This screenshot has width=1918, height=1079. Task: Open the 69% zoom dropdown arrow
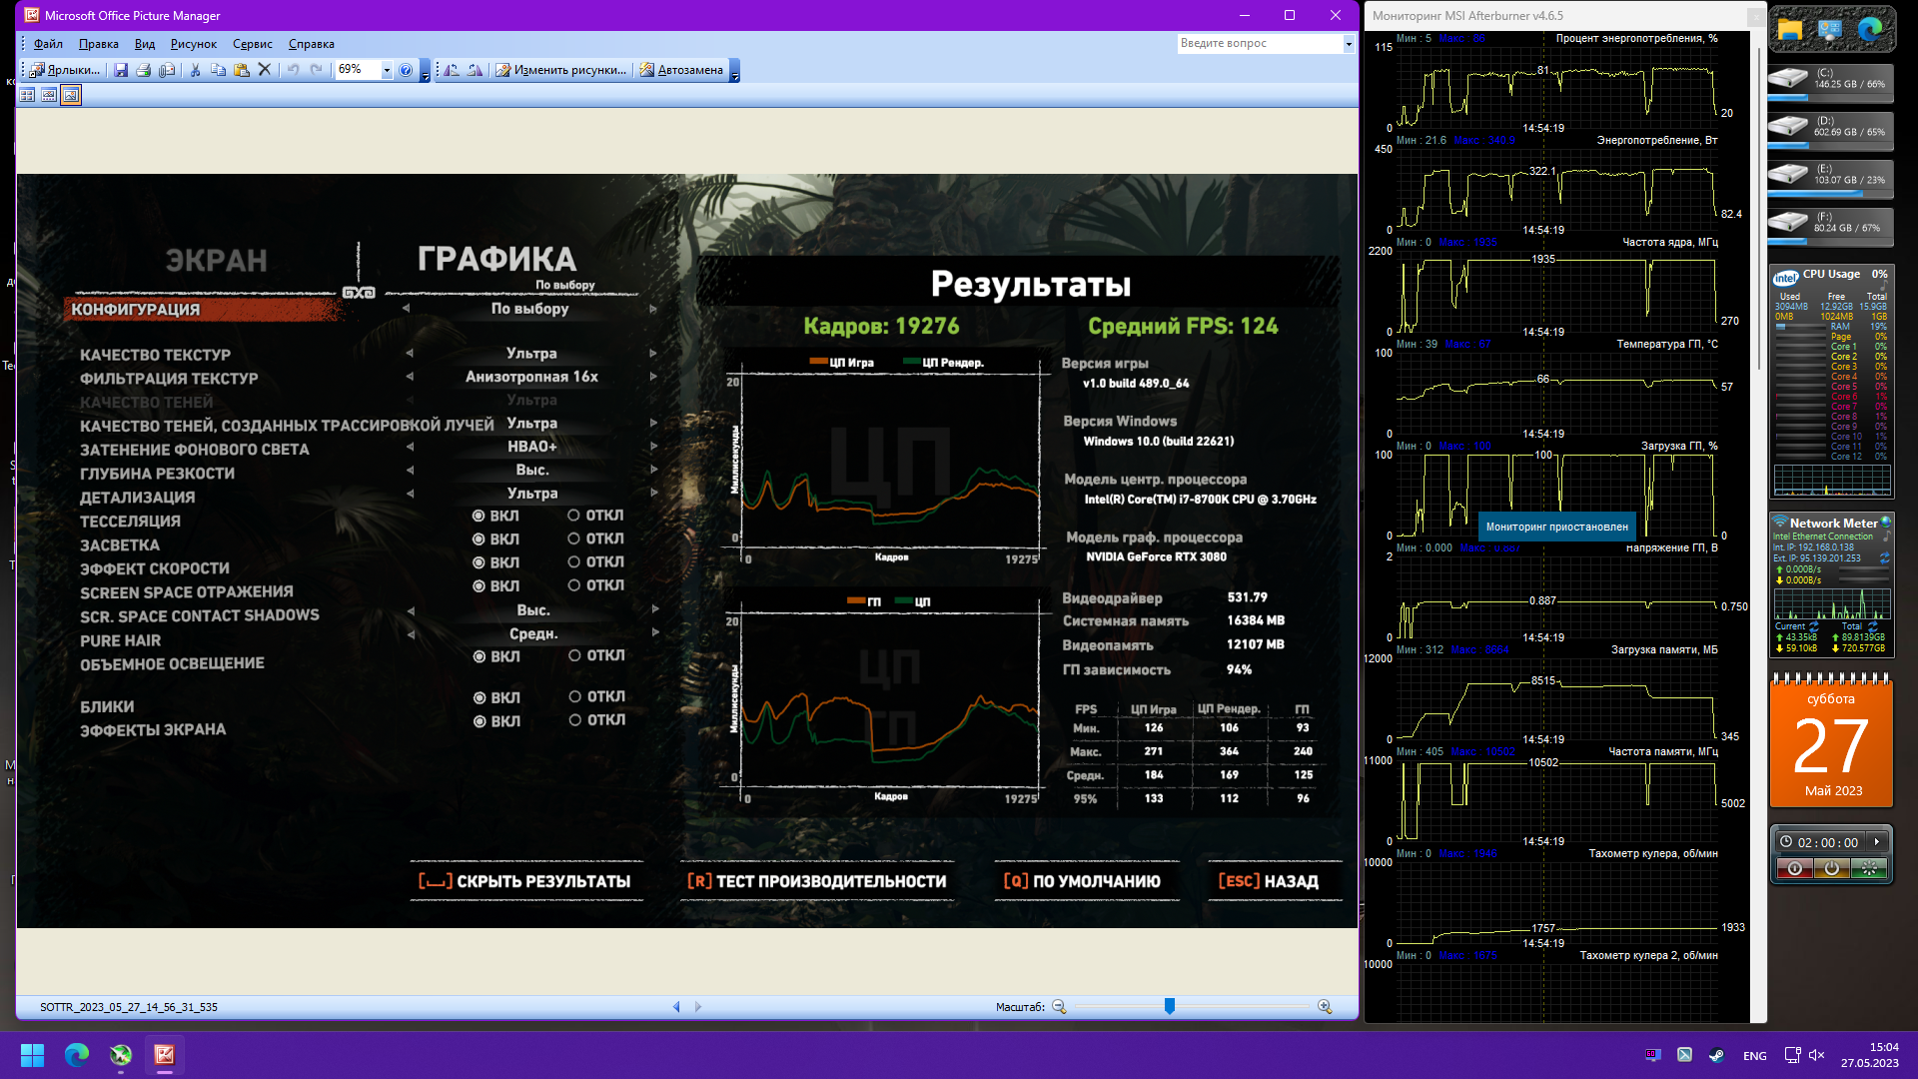click(387, 70)
